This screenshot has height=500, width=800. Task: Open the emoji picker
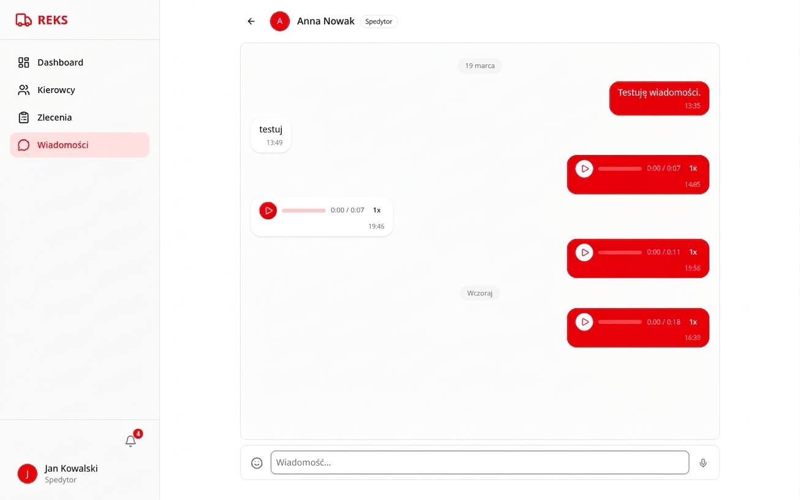point(257,463)
